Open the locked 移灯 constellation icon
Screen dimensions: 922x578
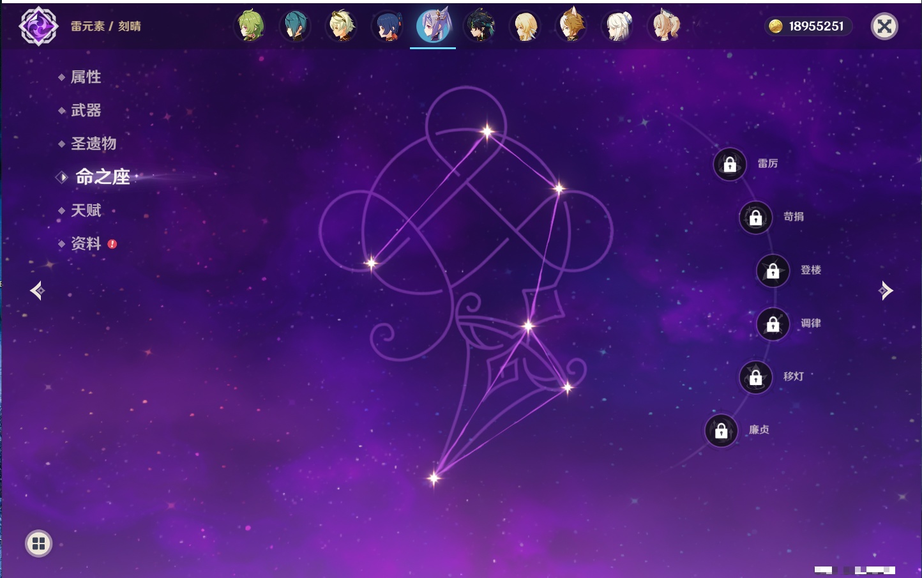coord(756,377)
